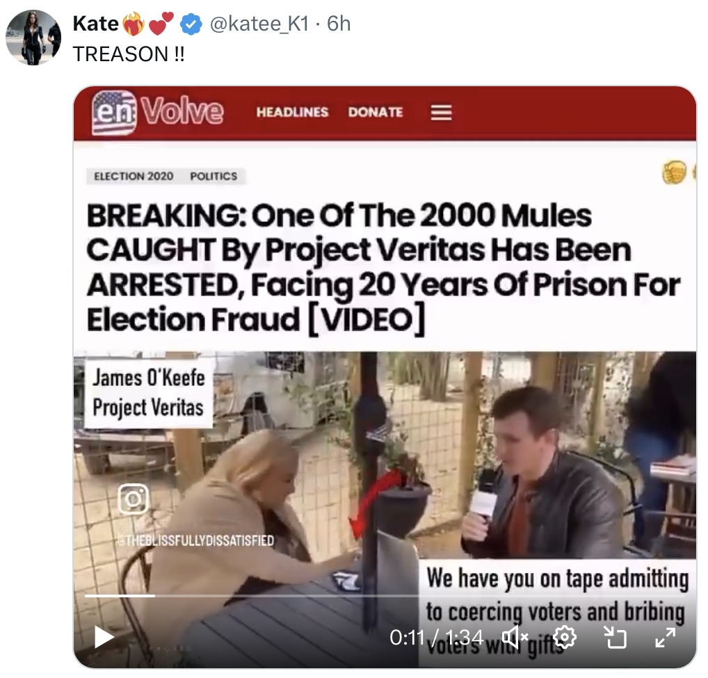Play the embedded video
Viewport: 708px width, 678px height.
[x=104, y=637]
